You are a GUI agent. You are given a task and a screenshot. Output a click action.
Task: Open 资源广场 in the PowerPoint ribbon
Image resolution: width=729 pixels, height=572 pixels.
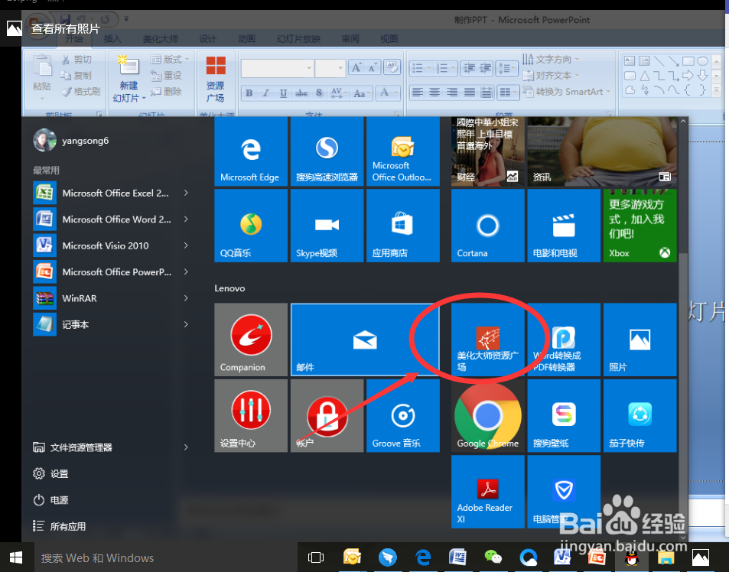click(x=215, y=79)
